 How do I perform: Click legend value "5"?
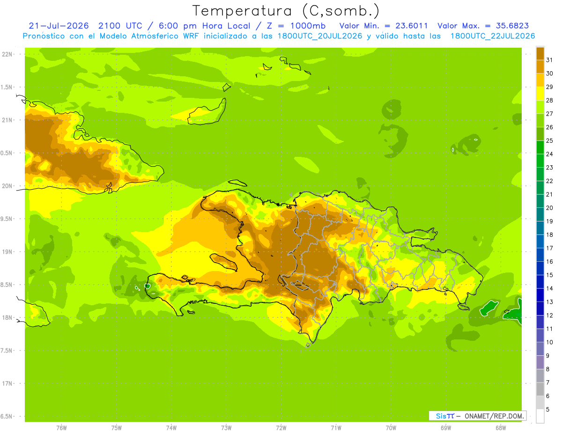tap(548, 410)
